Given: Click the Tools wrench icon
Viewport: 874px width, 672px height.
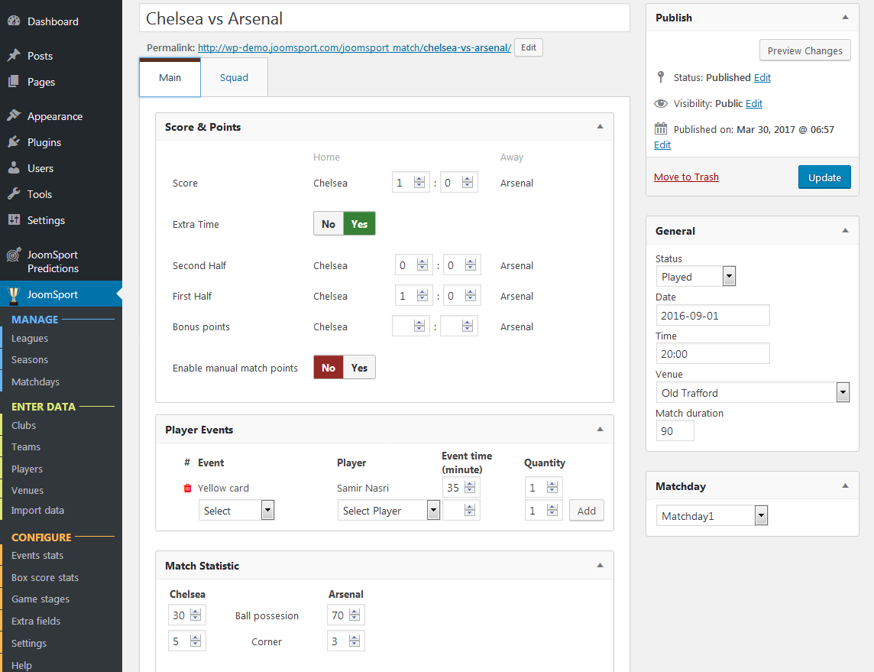Looking at the screenshot, I should point(14,193).
